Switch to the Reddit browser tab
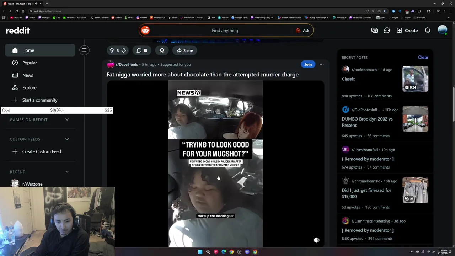The image size is (455, 256). point(22,4)
